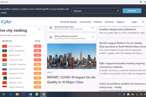
Task: Open Microsoft Word from taskbar
Action: click(30, 94)
